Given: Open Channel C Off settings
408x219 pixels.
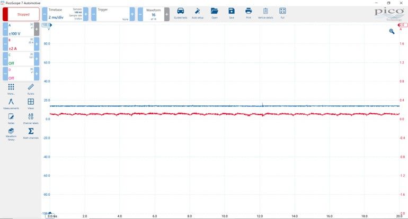Looking at the screenshot, I should coord(21,58).
